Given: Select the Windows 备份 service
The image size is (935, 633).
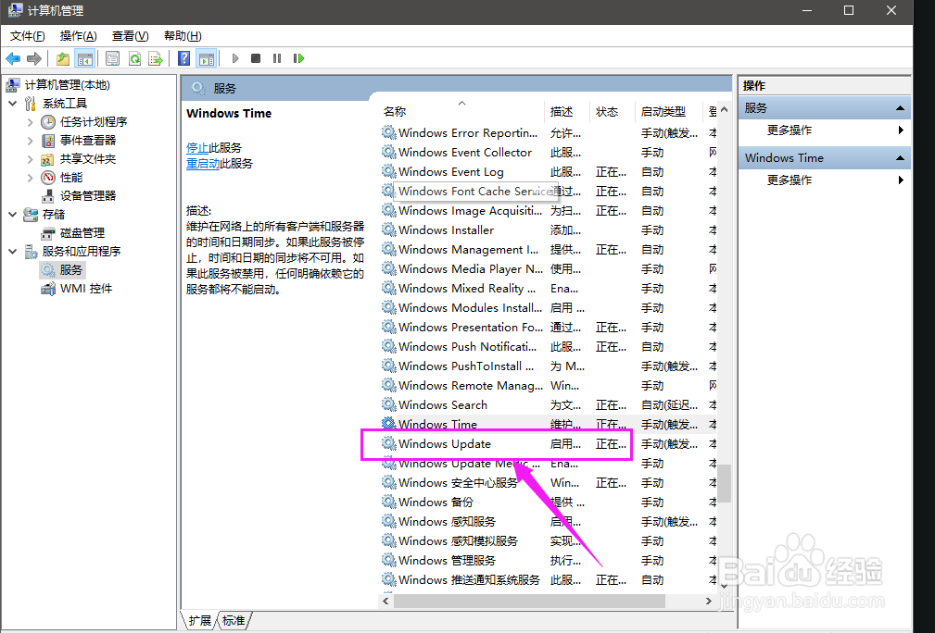Looking at the screenshot, I should coord(550,502).
